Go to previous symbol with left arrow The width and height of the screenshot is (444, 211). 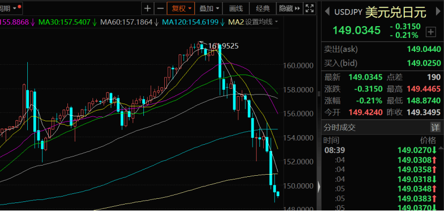[x=327, y=12]
